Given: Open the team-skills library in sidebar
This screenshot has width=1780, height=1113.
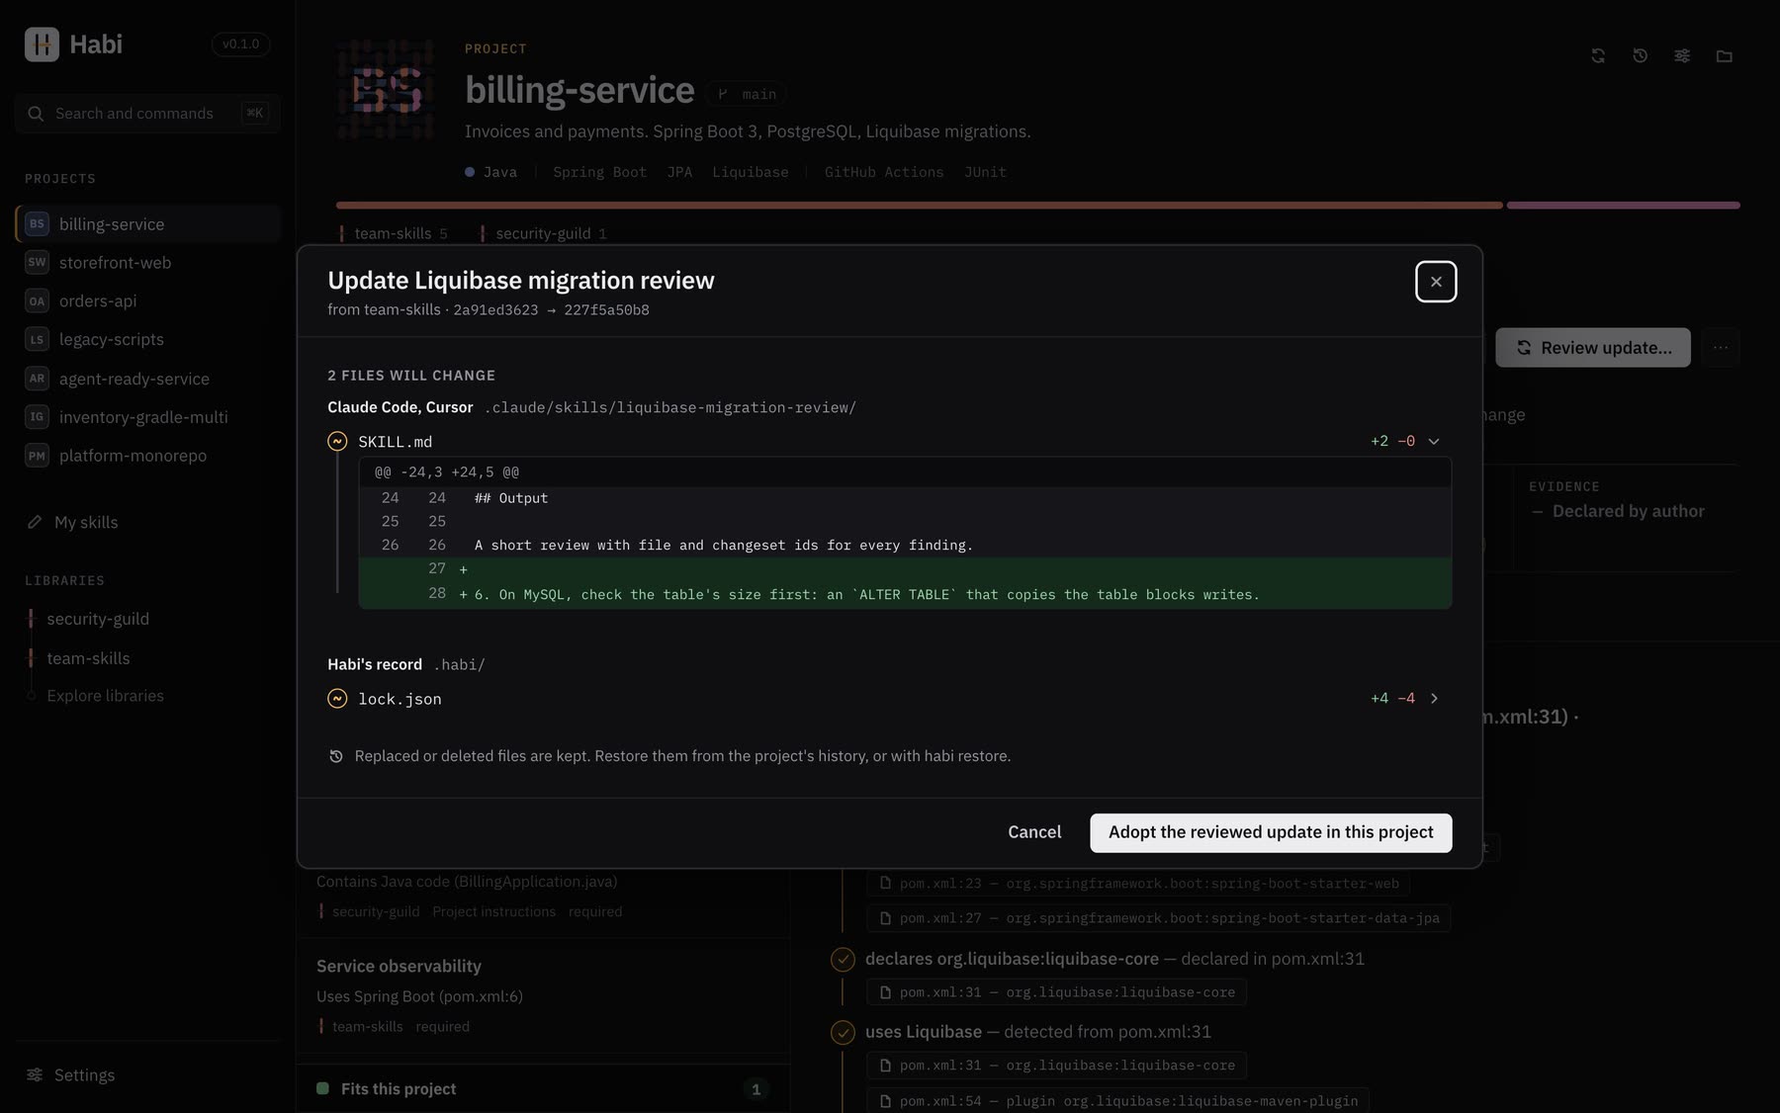Looking at the screenshot, I should tap(88, 658).
